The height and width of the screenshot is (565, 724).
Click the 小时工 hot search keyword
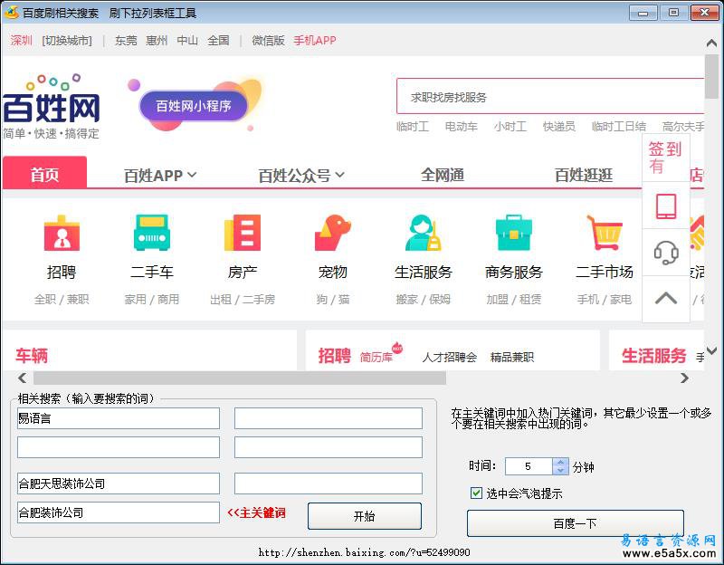[x=510, y=126]
